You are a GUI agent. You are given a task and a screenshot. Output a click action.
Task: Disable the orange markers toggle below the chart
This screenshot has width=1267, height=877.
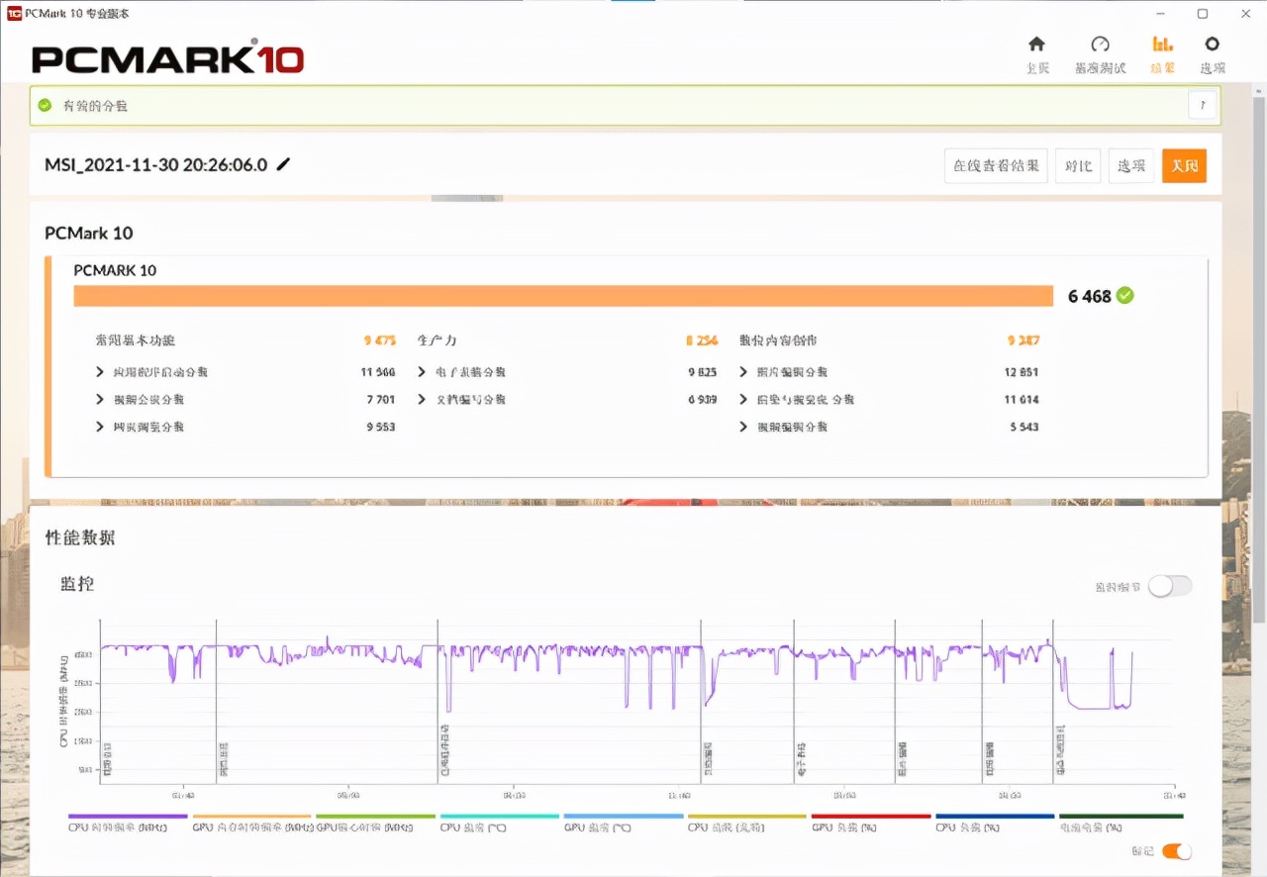[1176, 851]
